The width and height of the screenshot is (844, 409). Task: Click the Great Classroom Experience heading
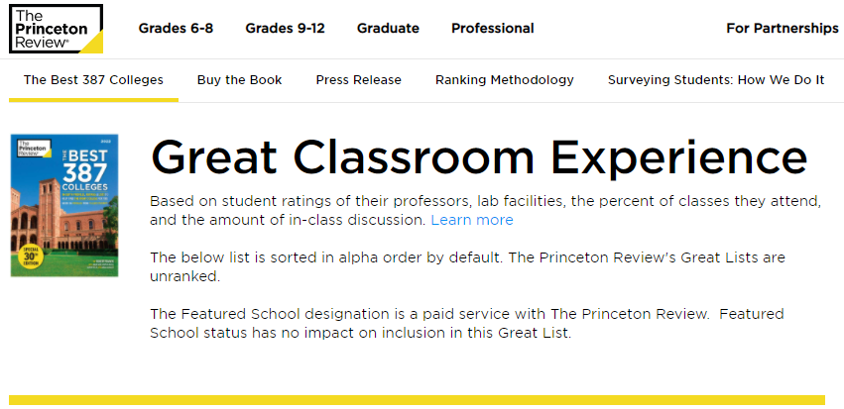pyautogui.click(x=478, y=157)
